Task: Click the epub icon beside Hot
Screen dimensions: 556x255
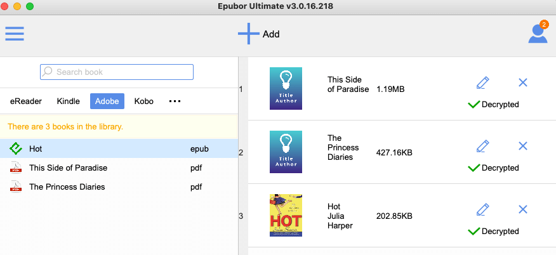Action: 16,148
